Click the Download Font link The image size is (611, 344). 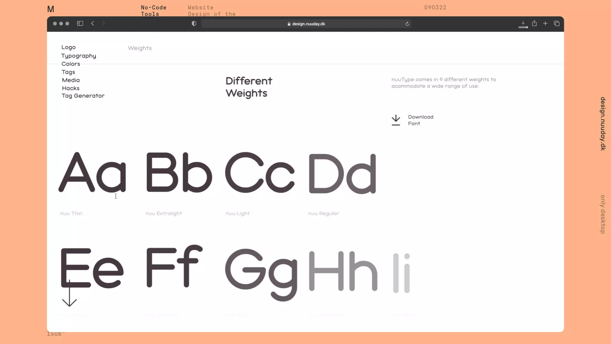click(420, 120)
